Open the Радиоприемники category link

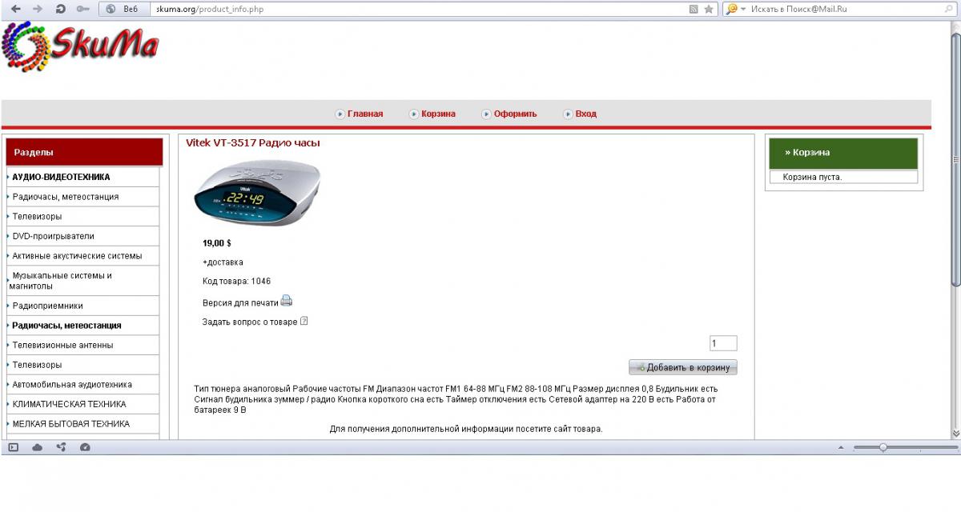coord(47,306)
